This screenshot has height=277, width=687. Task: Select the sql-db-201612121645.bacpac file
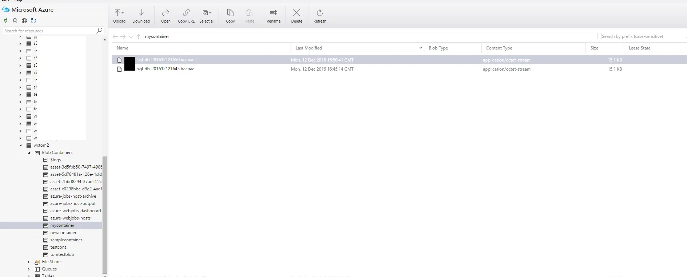click(165, 69)
